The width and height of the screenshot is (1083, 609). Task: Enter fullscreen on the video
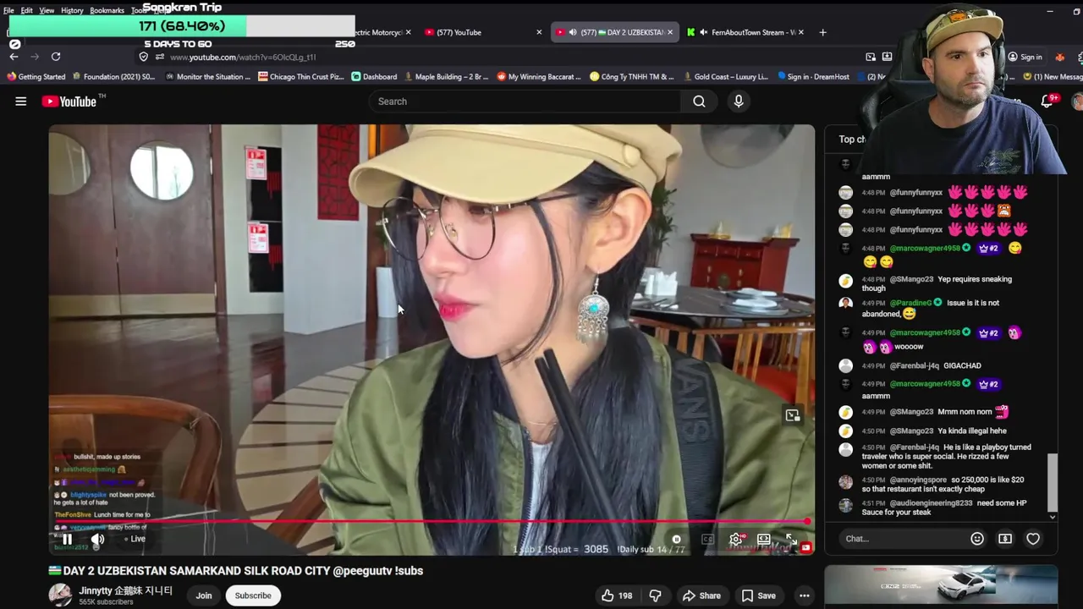coord(791,539)
